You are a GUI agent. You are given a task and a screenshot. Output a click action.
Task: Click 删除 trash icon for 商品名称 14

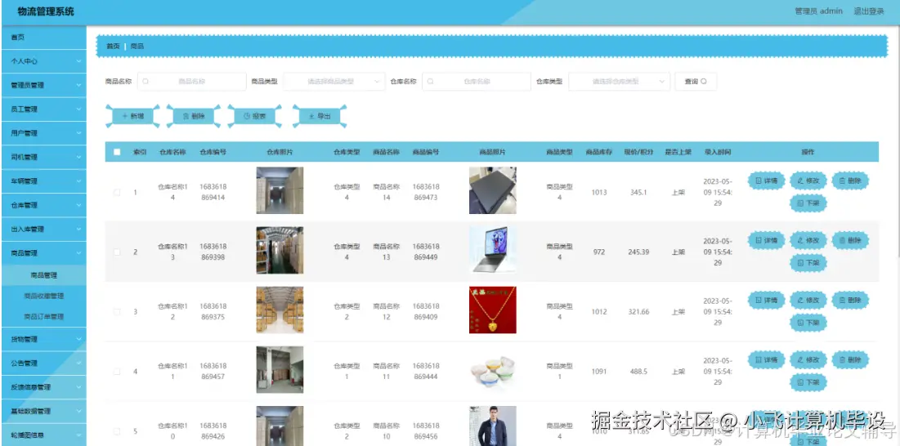tap(842, 181)
